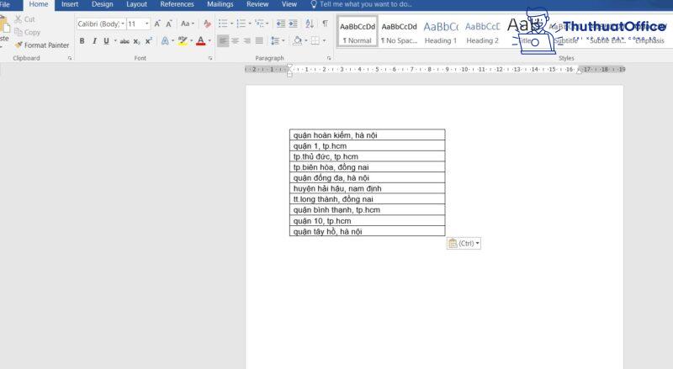Click the Multilevel List icon
The image size is (673, 369).
[259, 24]
